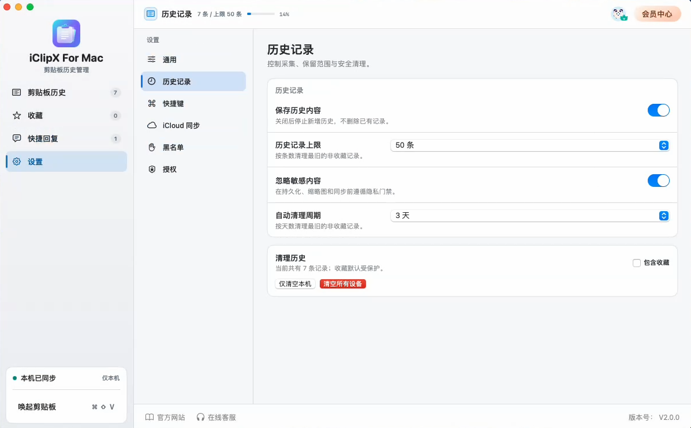Click the 控制采集、保留范围与安全清理 subtitle
Image resolution: width=691 pixels, height=428 pixels.
point(320,64)
